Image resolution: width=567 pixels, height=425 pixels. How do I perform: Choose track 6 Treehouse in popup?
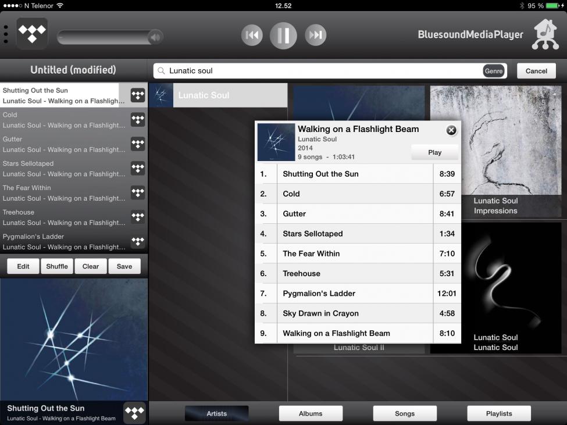point(358,274)
